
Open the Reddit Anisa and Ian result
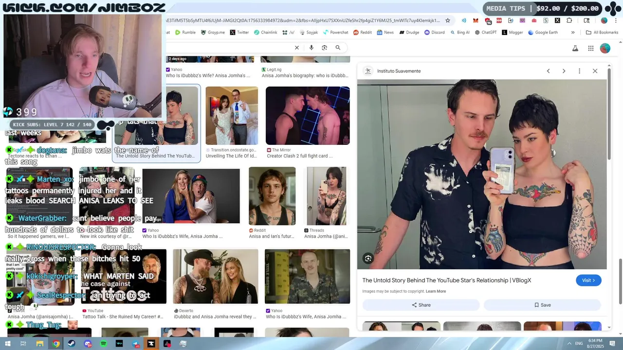tap(272, 196)
